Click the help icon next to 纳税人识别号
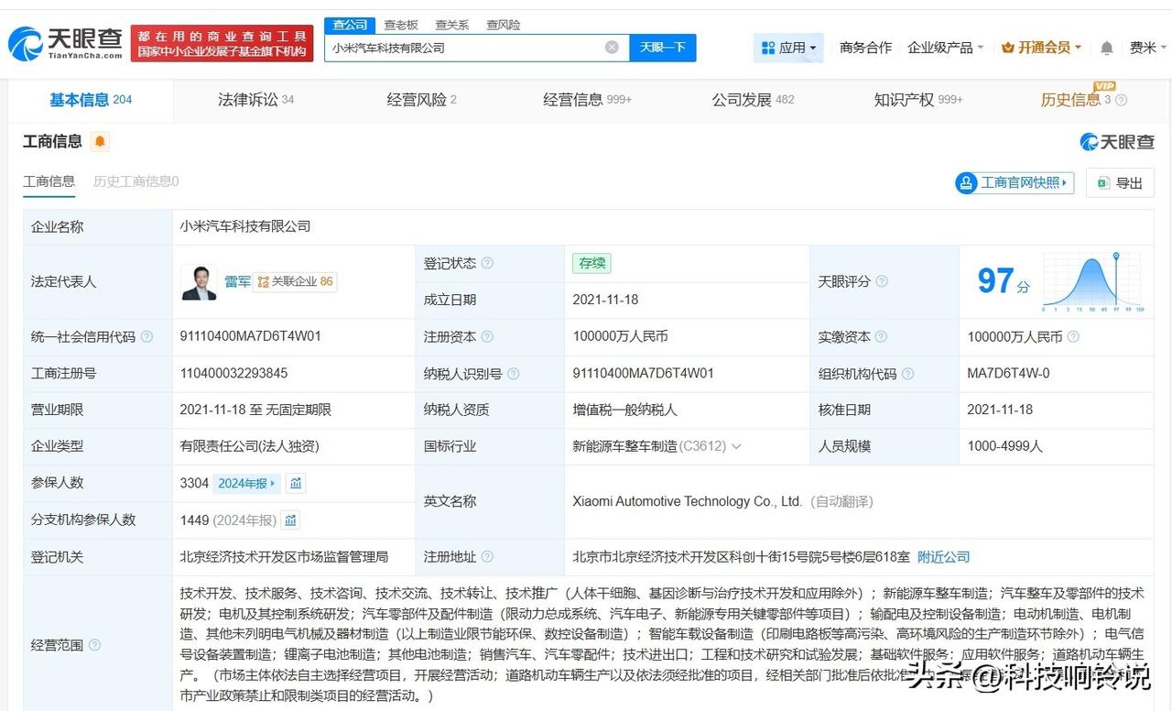The image size is (1172, 711). (513, 374)
